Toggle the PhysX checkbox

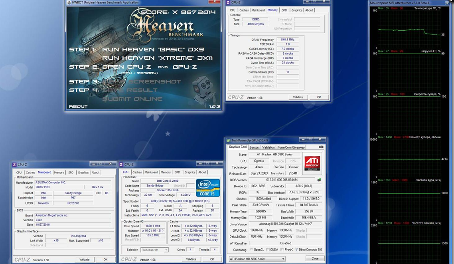(282, 250)
